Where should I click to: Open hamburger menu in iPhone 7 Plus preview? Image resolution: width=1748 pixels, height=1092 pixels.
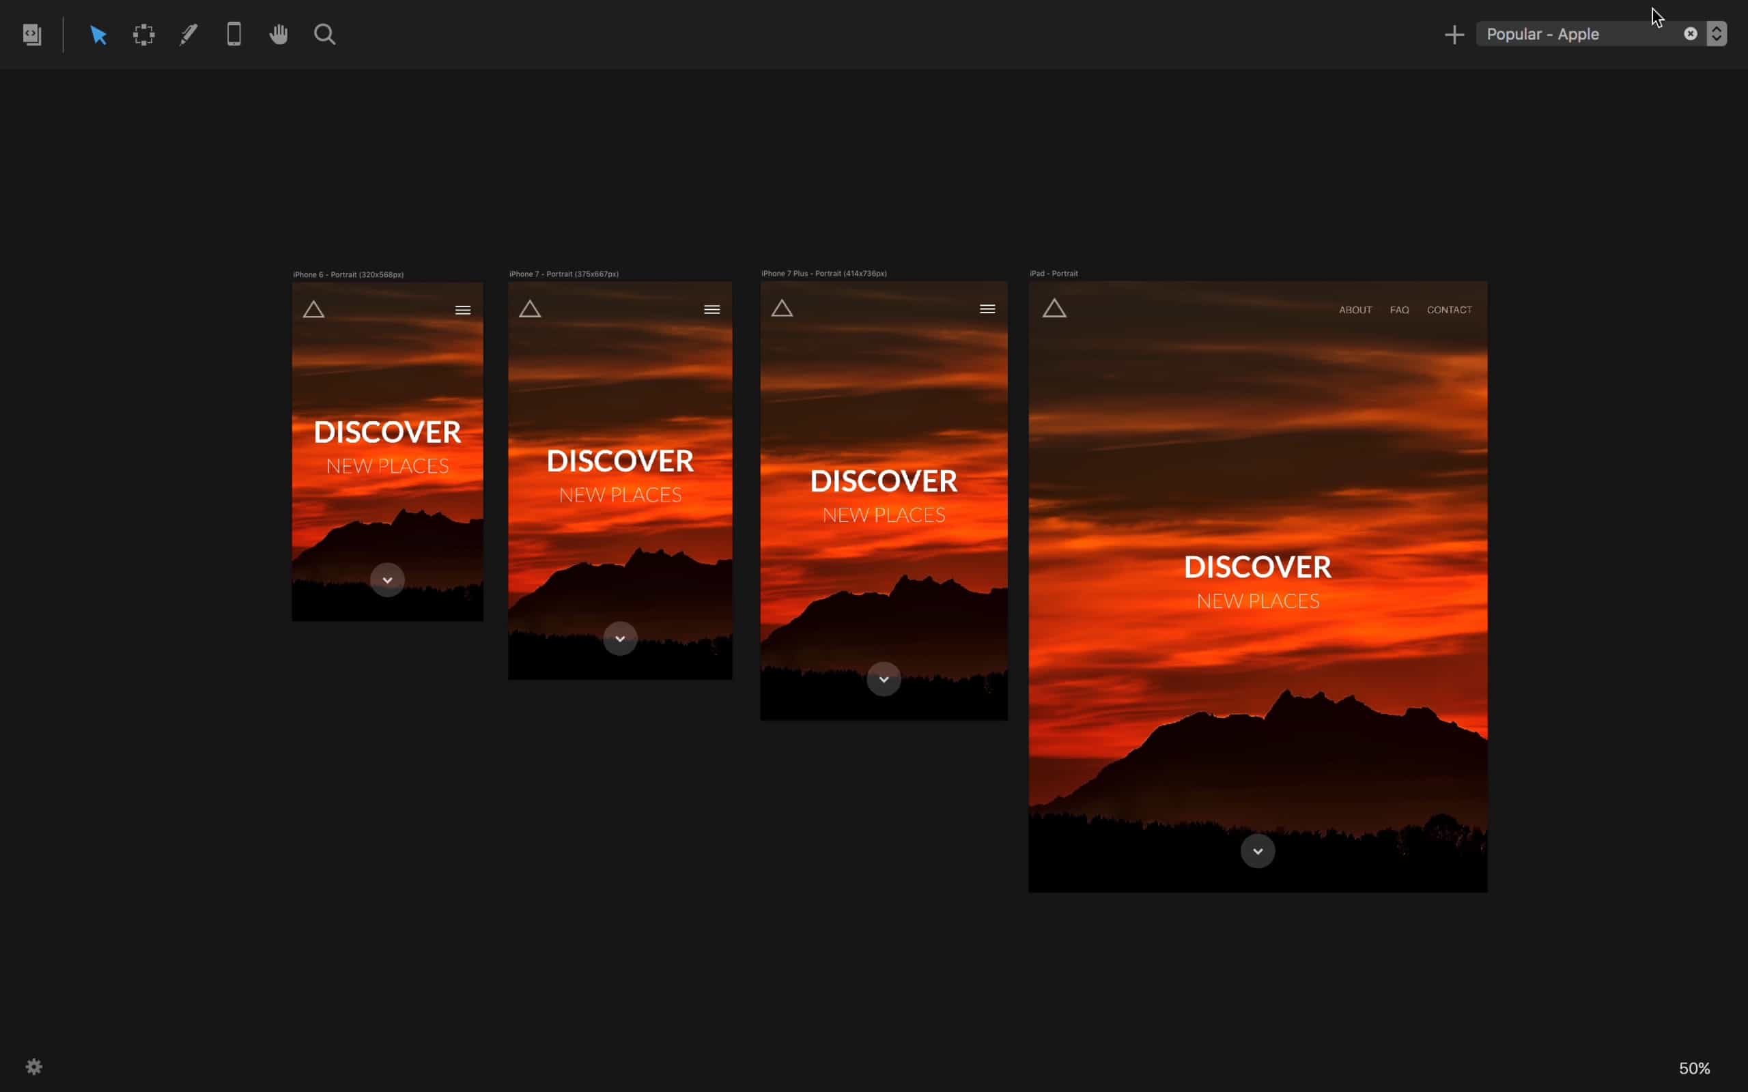(987, 309)
